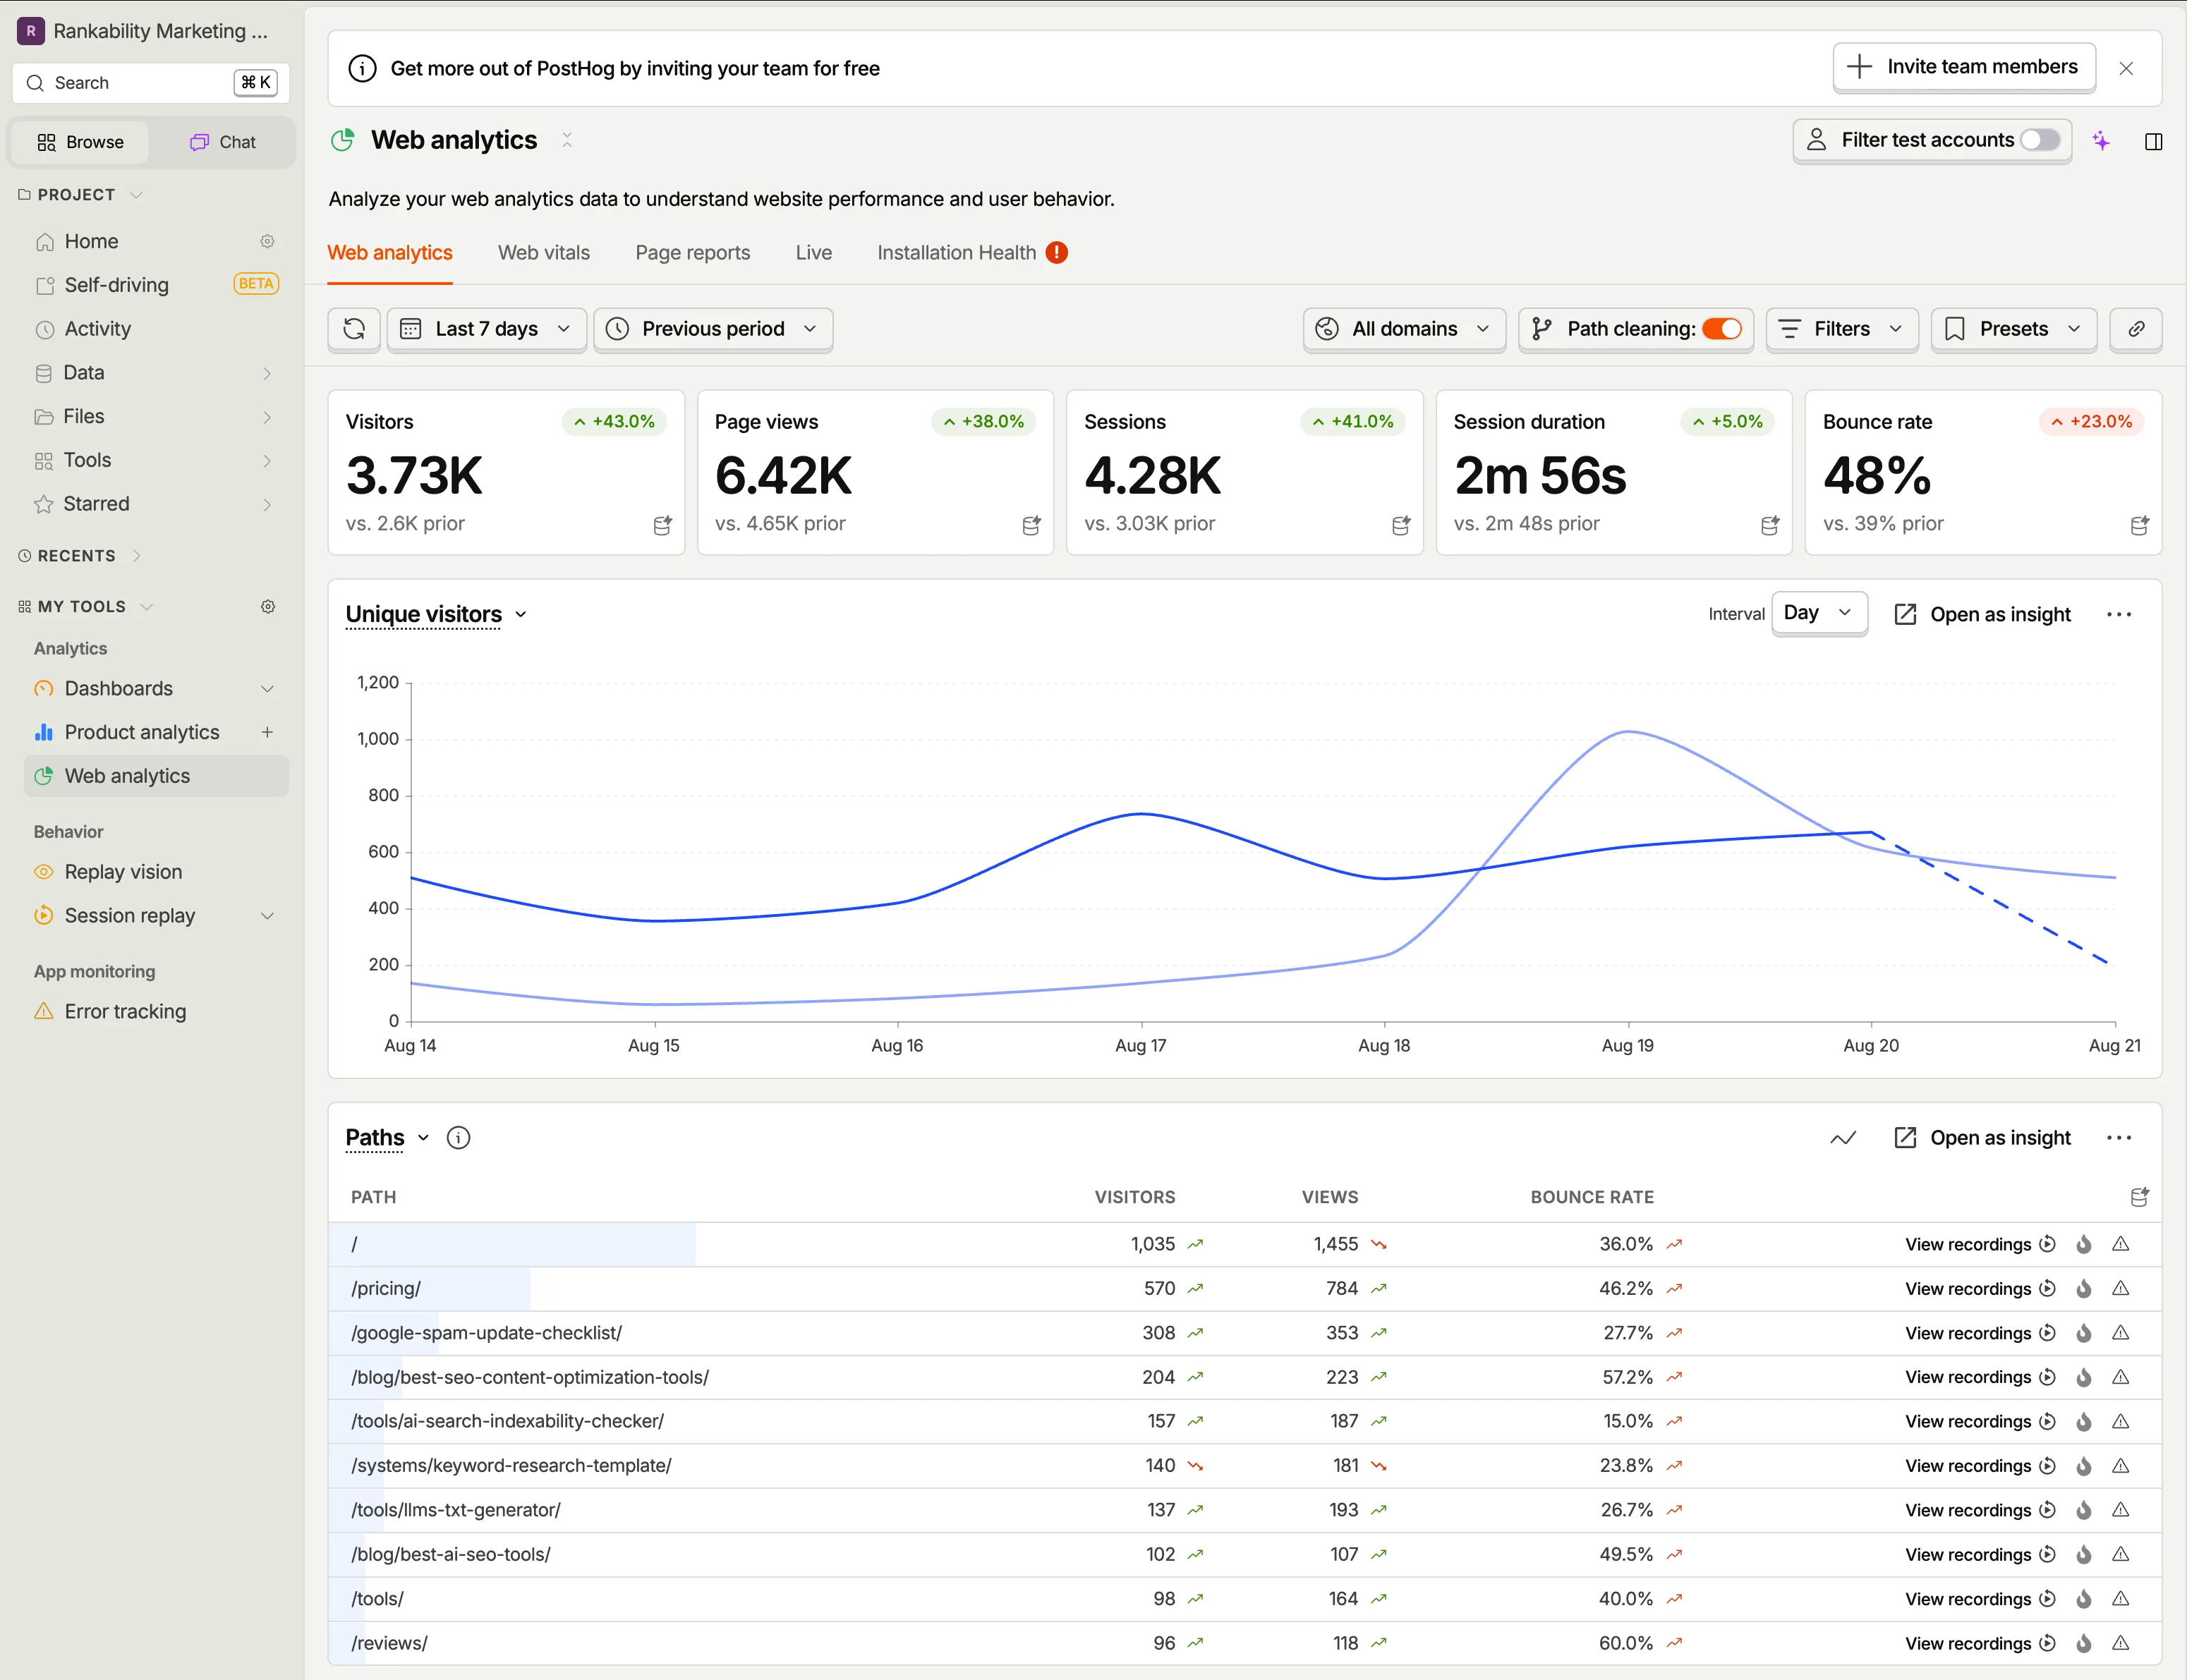Click plus icon next to Product analytics
The height and width of the screenshot is (1680, 2187).
point(267,732)
